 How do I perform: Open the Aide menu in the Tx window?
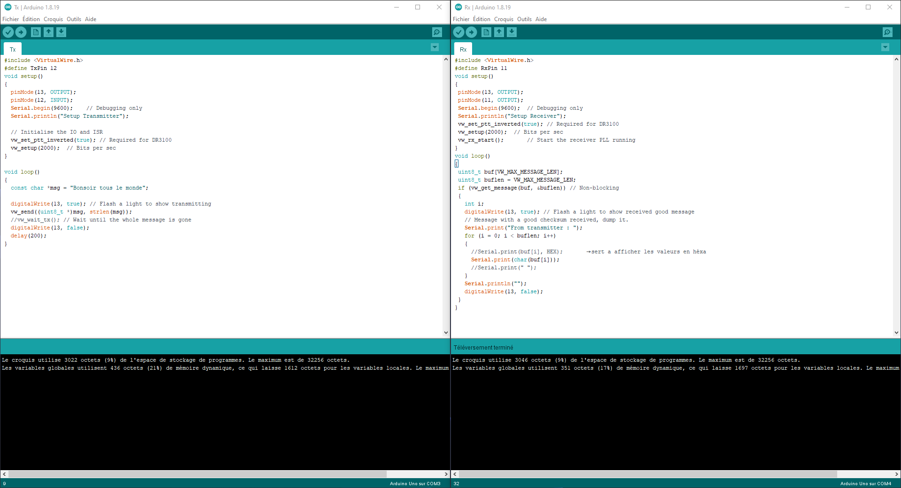coord(90,19)
